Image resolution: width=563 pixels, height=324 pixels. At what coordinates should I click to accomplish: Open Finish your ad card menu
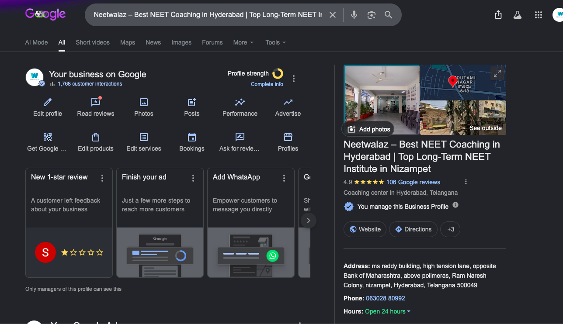click(193, 178)
